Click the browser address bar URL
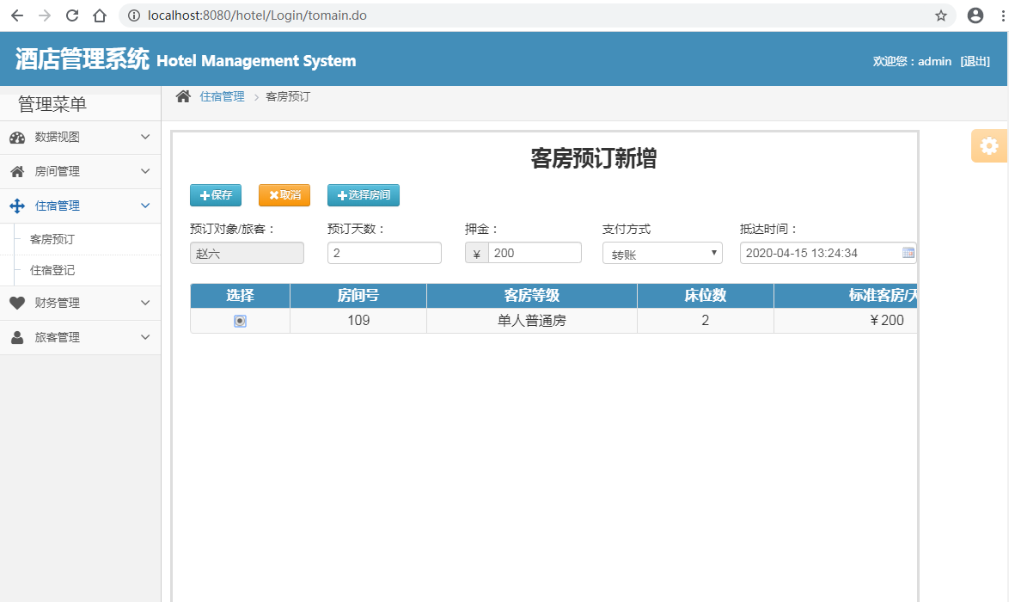Image resolution: width=1009 pixels, height=602 pixels. point(257,15)
